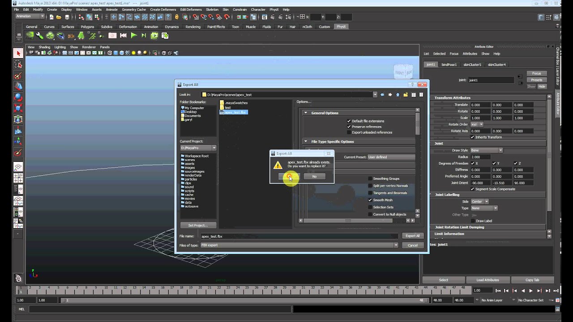The width and height of the screenshot is (573, 322).
Task: Select the arrow Select tool in toolbox
Action: pyautogui.click(x=18, y=54)
